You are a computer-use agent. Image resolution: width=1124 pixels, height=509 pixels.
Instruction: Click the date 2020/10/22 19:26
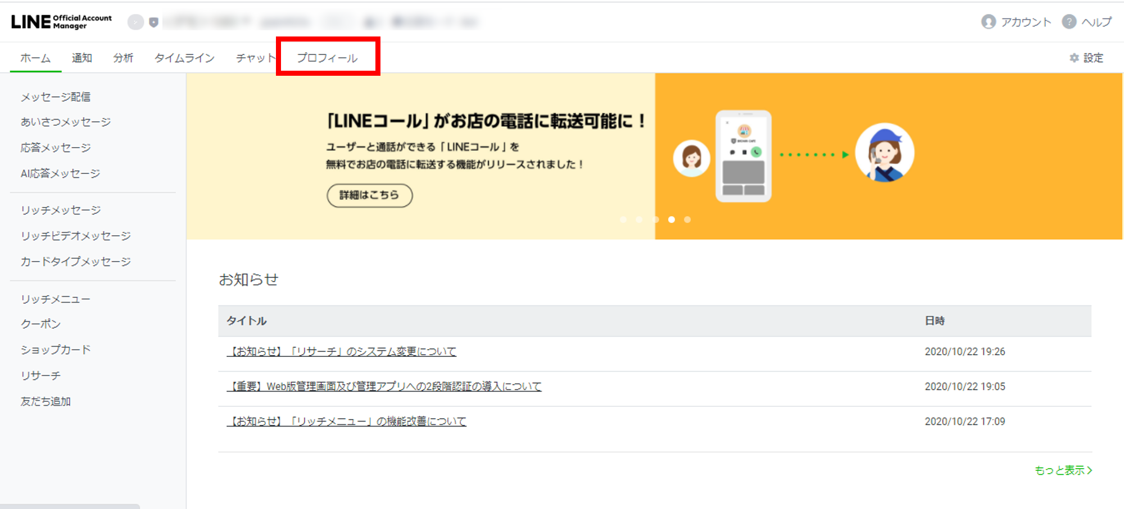coord(965,351)
